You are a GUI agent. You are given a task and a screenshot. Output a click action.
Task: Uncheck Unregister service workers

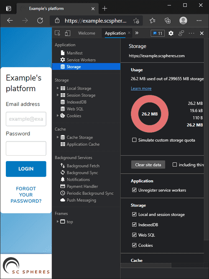click(x=134, y=190)
